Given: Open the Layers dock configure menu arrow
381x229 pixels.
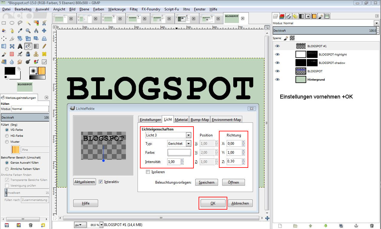Looking at the screenshot, I should [x=377, y=16].
